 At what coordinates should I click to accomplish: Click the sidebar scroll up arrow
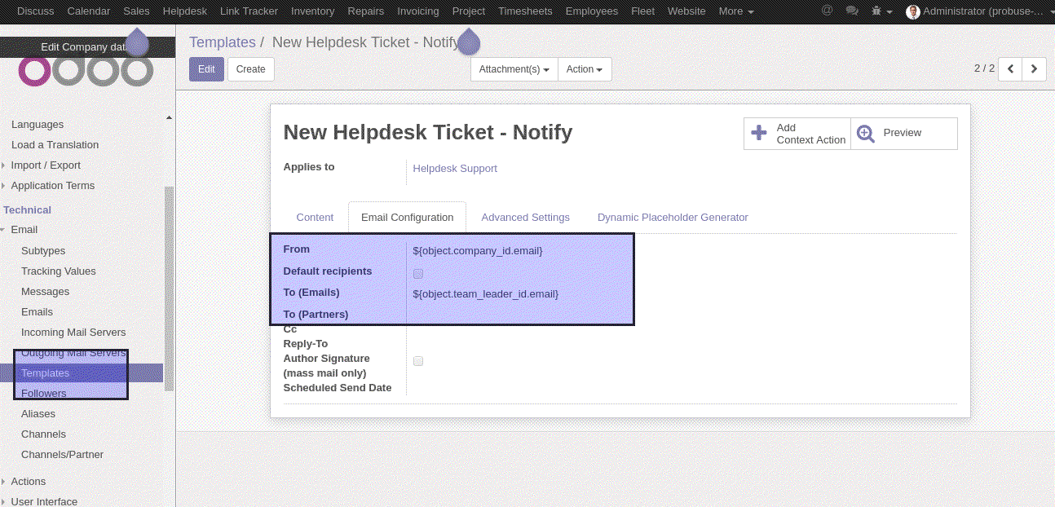pyautogui.click(x=170, y=118)
